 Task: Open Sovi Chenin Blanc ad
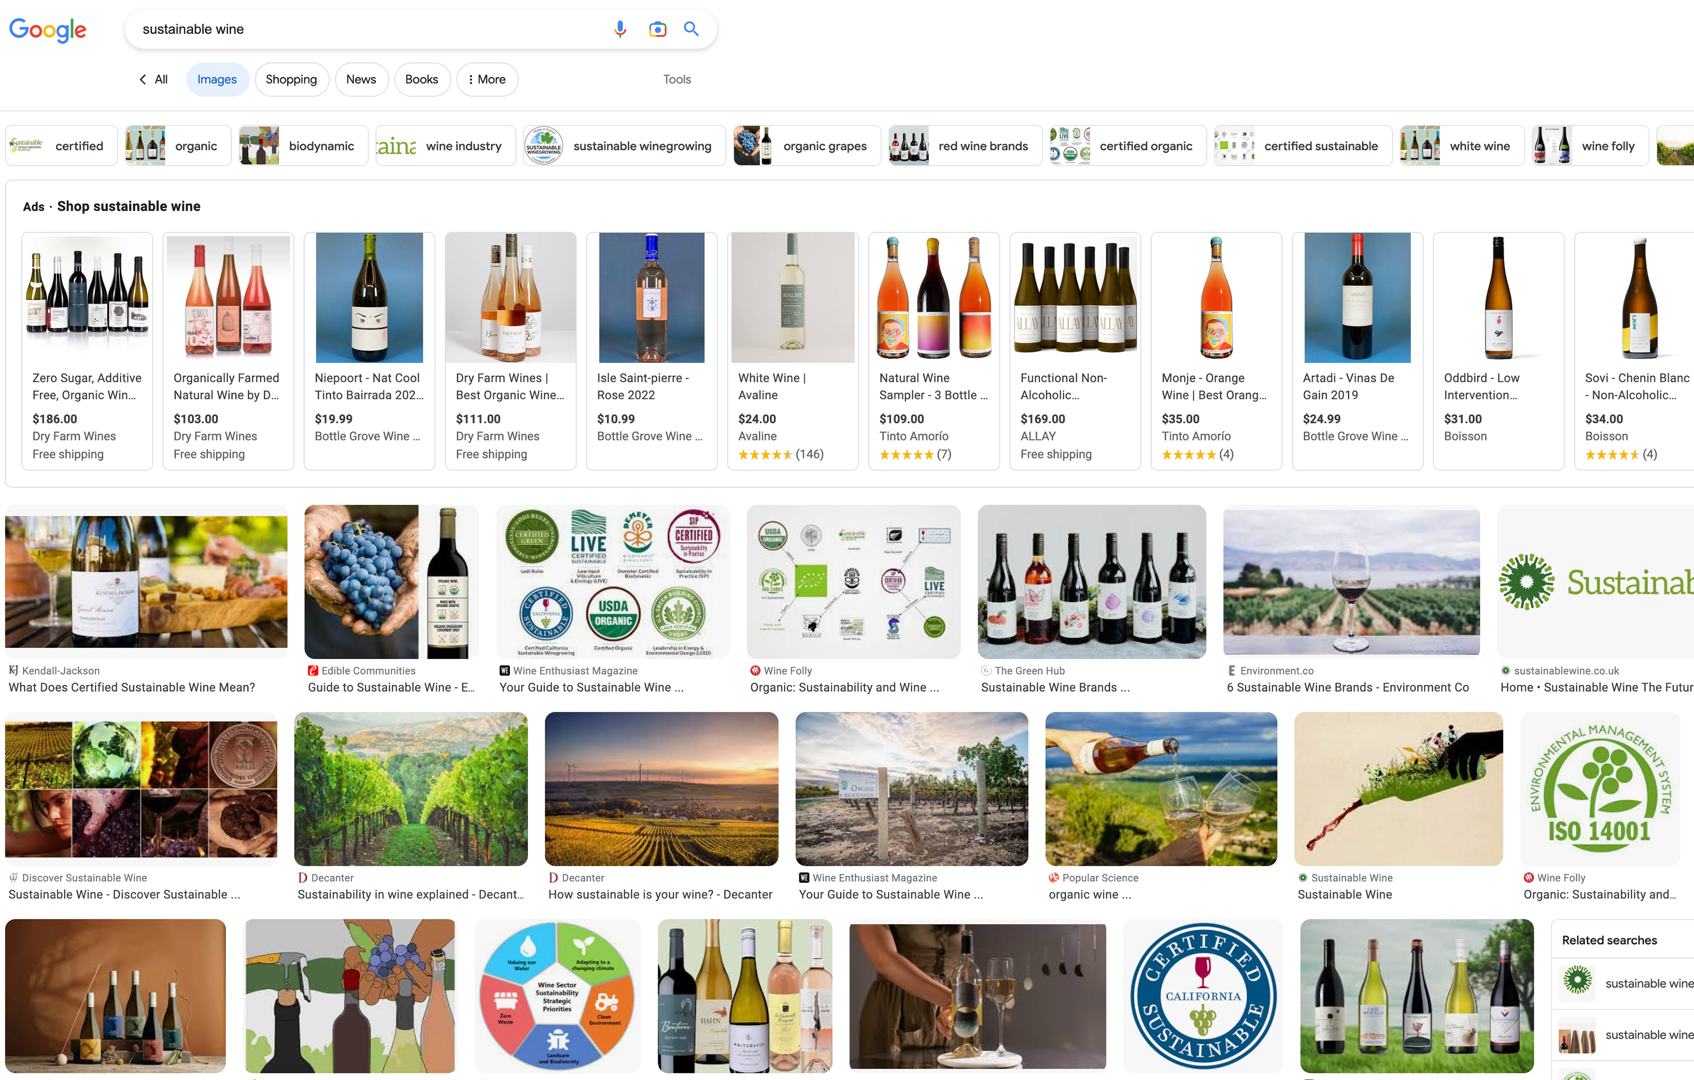point(1634,350)
